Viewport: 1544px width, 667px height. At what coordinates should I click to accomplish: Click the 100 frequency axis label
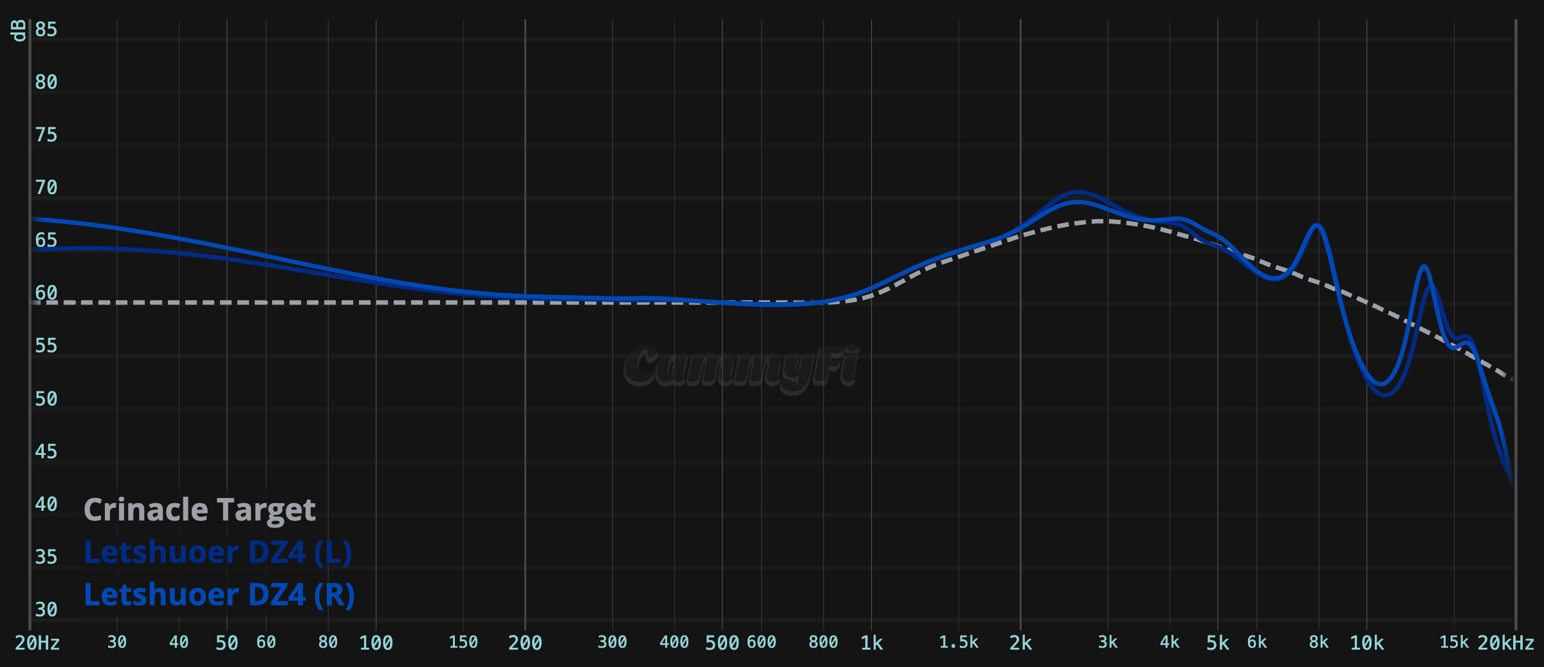(x=376, y=643)
